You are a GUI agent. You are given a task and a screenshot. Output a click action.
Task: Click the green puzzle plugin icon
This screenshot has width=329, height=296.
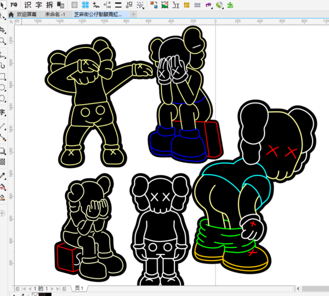[230, 4]
